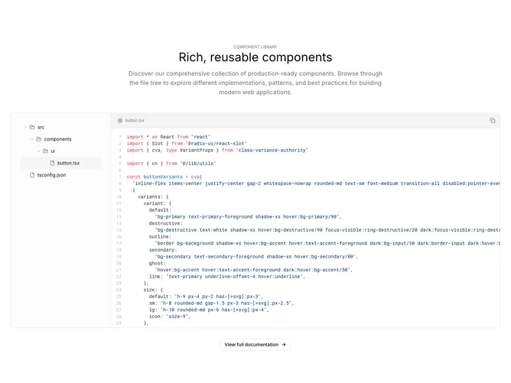Click the secondary: variant key
The width and height of the screenshot is (511, 383).
pos(163,250)
